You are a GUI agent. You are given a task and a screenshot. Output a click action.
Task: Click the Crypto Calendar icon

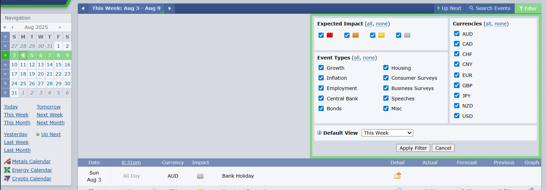click(7, 179)
